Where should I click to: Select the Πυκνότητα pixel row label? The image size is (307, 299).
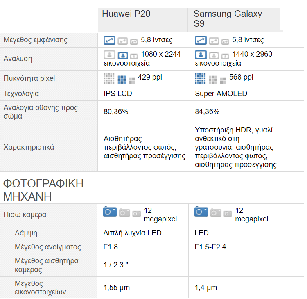tap(29, 78)
